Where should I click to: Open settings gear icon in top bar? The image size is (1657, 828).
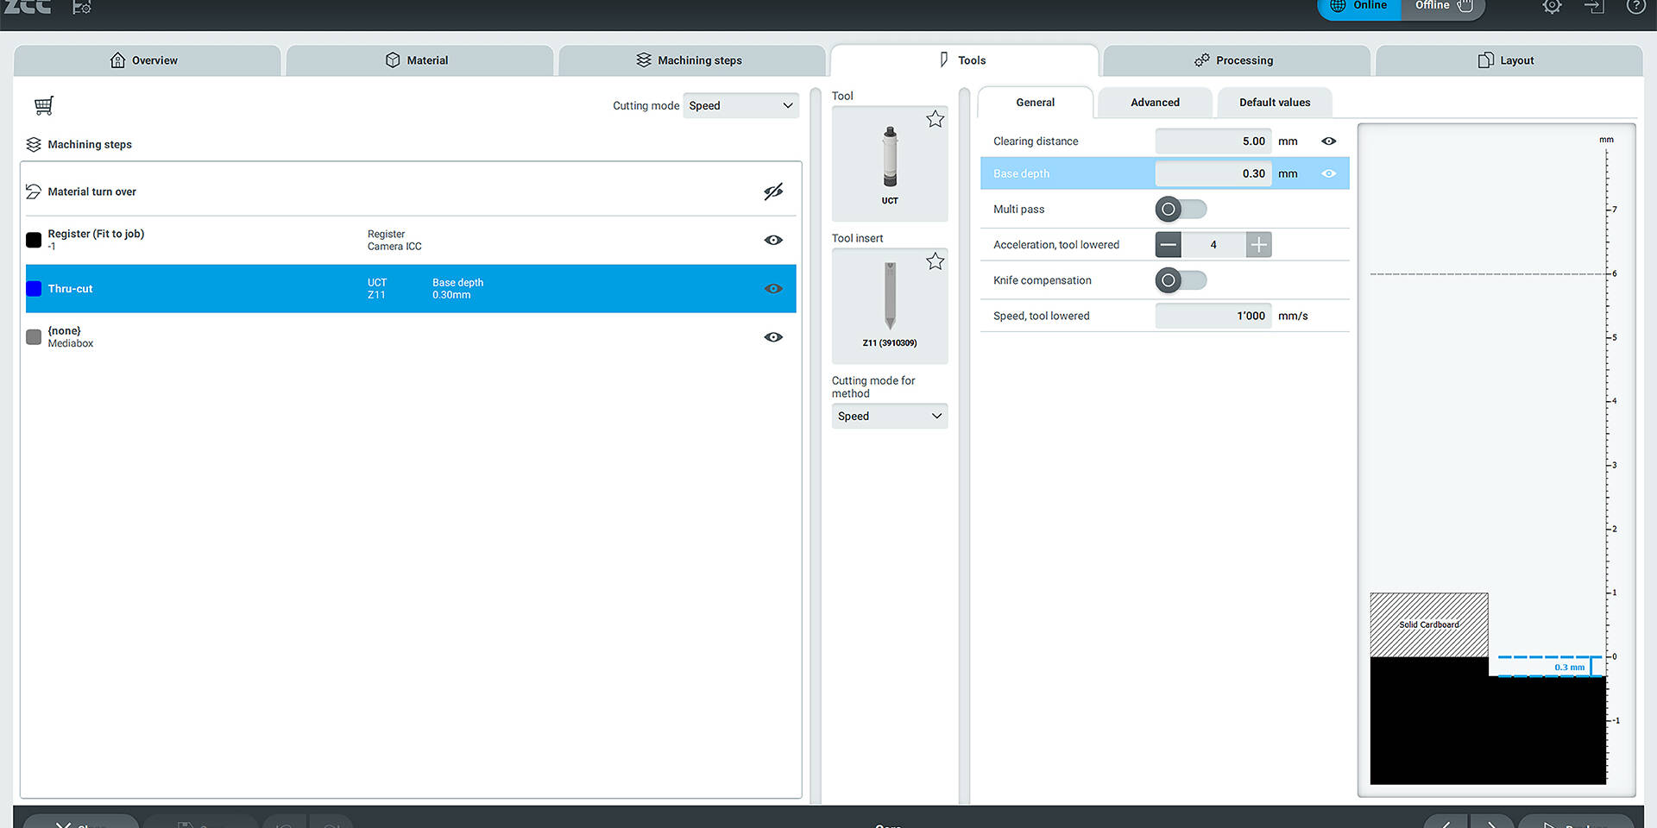tap(1552, 7)
